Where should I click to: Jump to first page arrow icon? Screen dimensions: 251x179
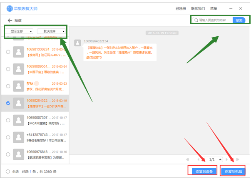(188, 159)
